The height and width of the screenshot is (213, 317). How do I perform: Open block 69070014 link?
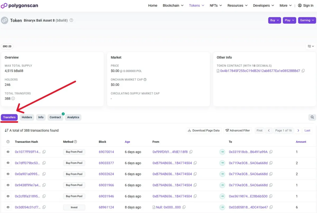click(x=106, y=152)
